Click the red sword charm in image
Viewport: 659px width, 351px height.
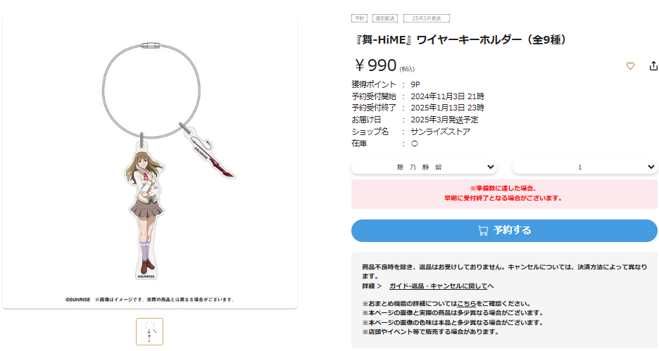pyautogui.click(x=210, y=153)
